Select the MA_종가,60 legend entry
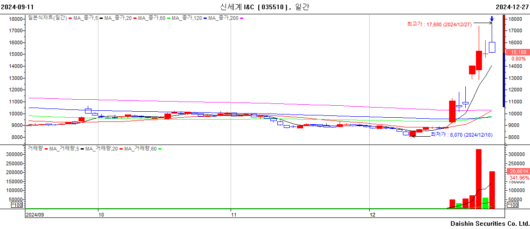This screenshot has height=229, width=530. (x=151, y=18)
